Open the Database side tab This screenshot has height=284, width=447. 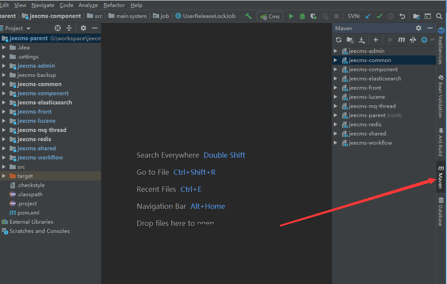coord(441,212)
